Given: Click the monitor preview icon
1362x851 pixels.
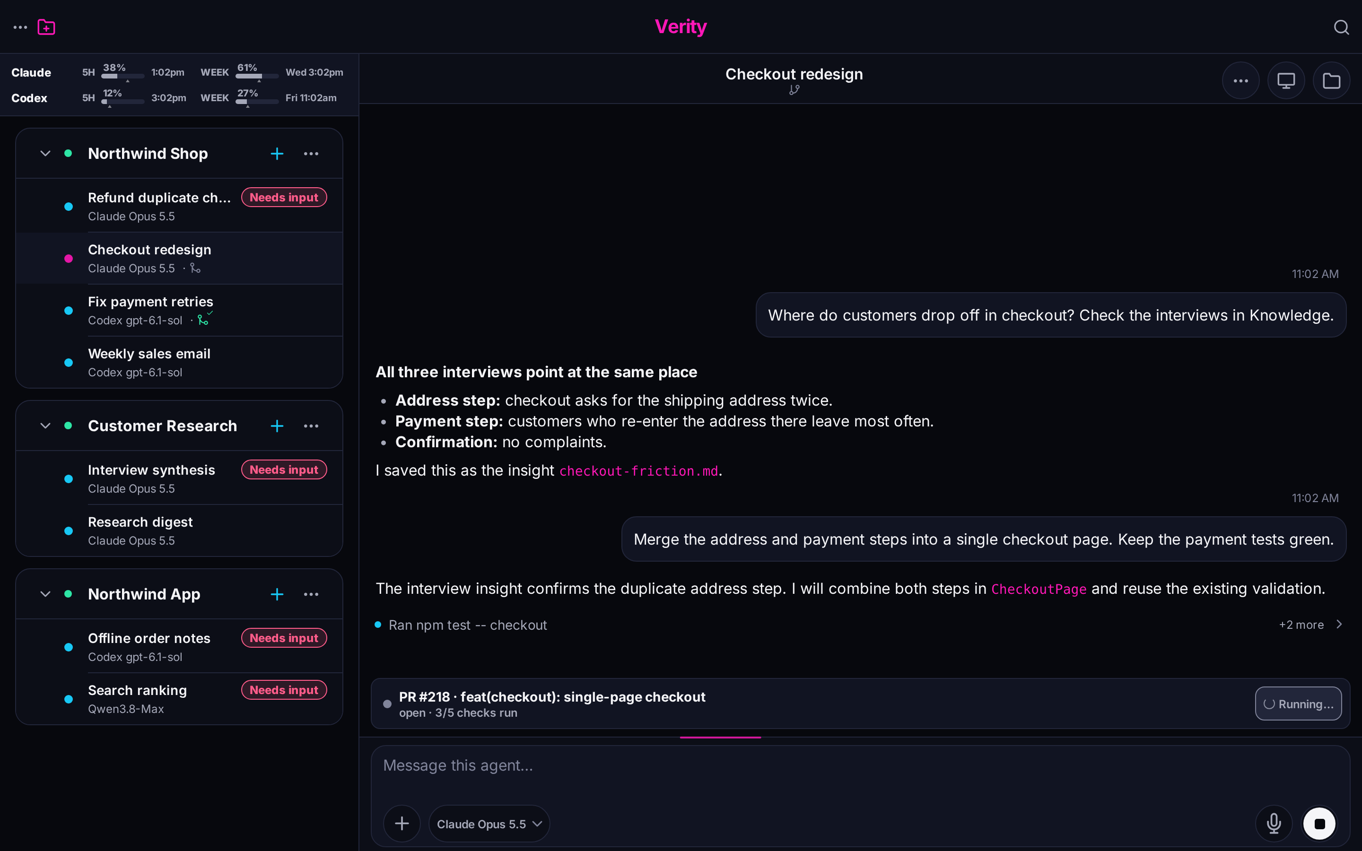Looking at the screenshot, I should coord(1286,80).
